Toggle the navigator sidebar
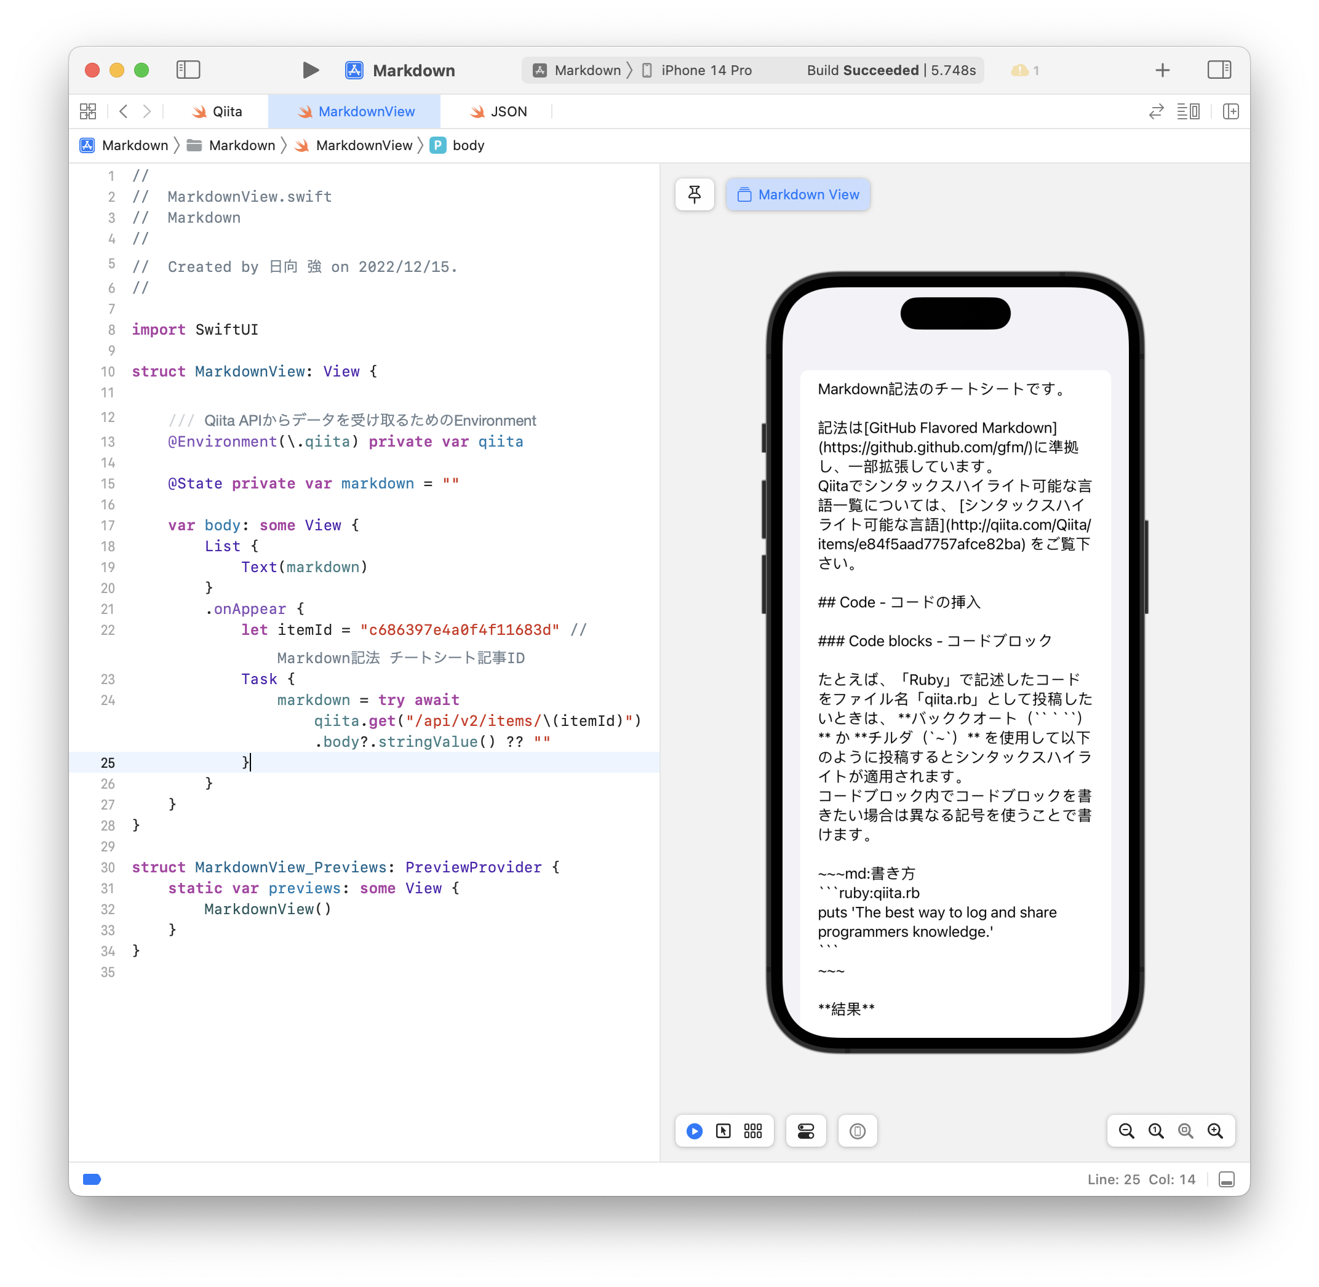Image resolution: width=1319 pixels, height=1287 pixels. (189, 70)
